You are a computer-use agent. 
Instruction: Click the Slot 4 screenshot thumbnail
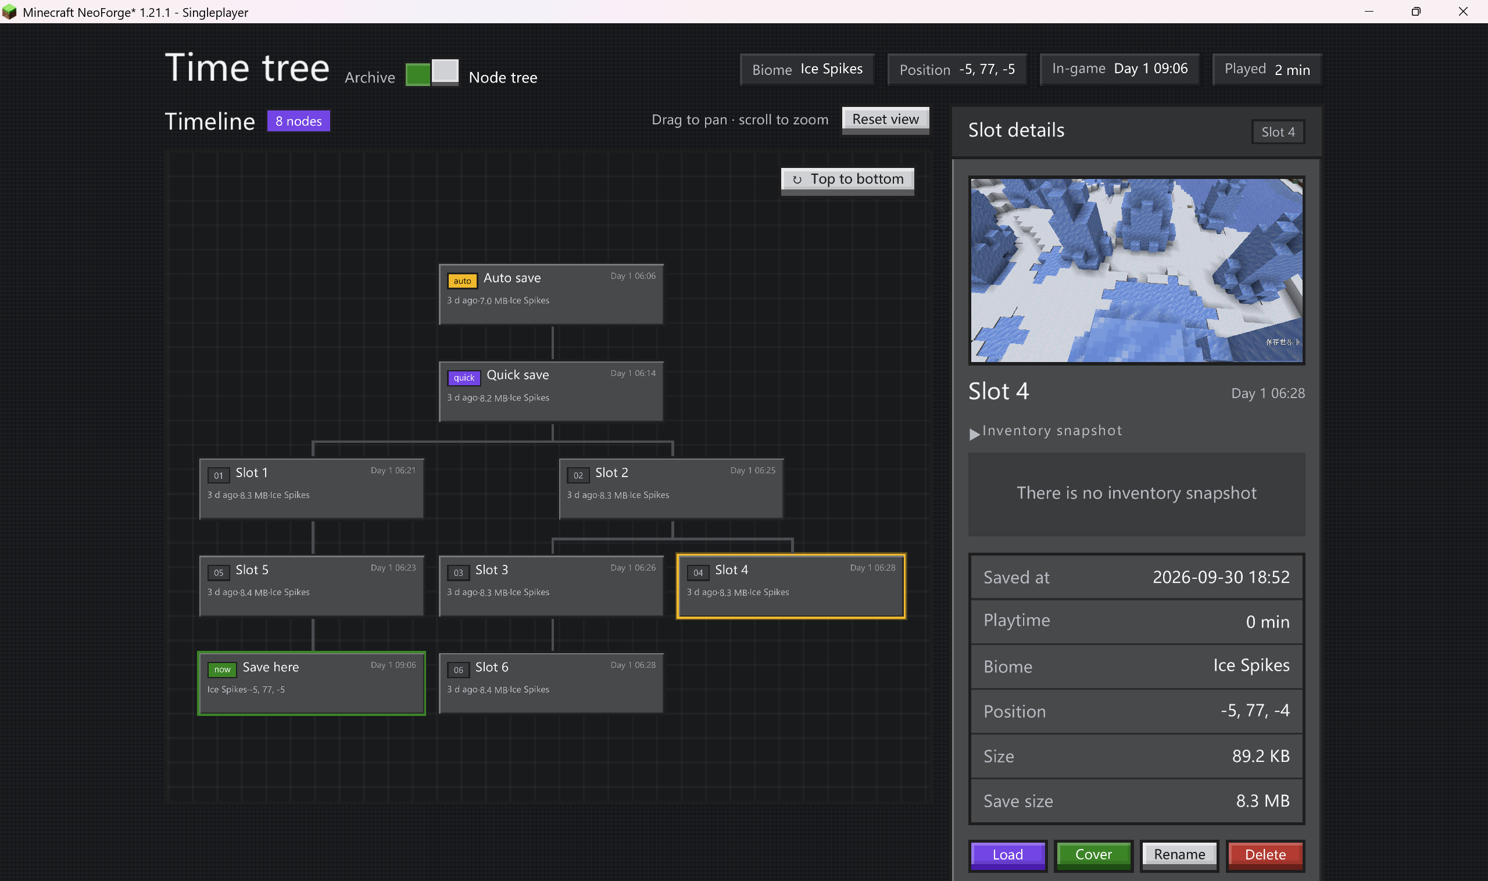pos(1136,270)
